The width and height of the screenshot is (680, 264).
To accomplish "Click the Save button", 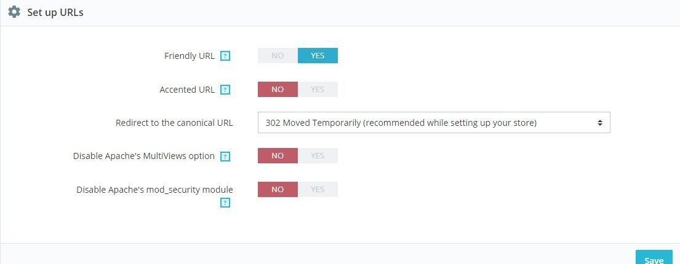I will tap(654, 258).
